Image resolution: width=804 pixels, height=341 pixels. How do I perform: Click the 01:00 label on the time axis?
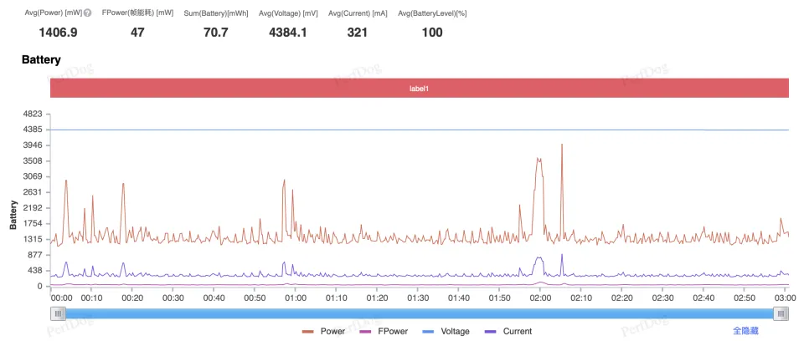(x=296, y=298)
